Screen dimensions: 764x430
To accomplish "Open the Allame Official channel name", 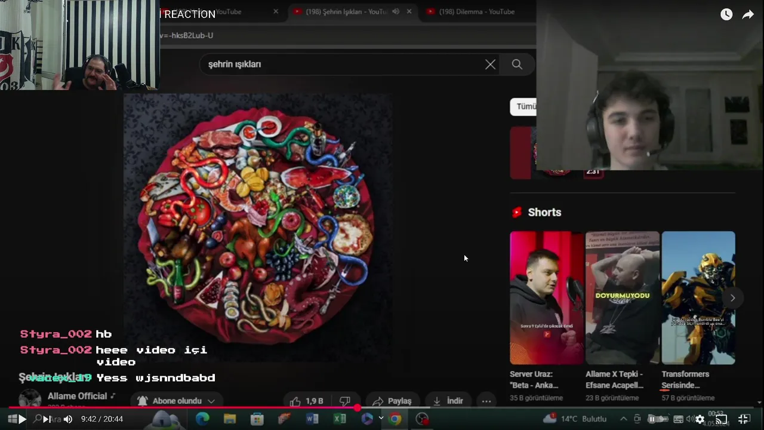I will tap(77, 396).
